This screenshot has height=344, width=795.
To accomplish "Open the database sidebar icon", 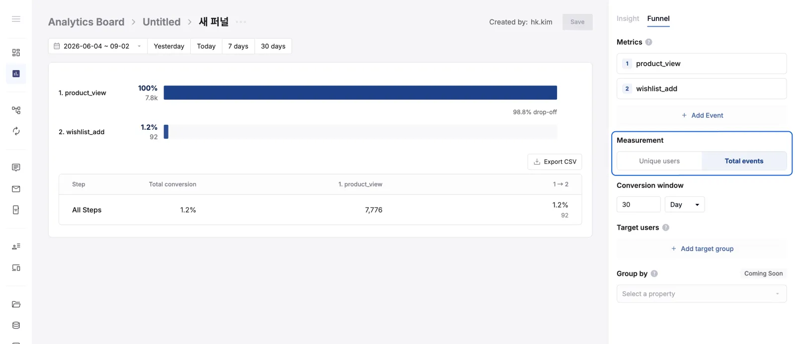I will pos(16,325).
